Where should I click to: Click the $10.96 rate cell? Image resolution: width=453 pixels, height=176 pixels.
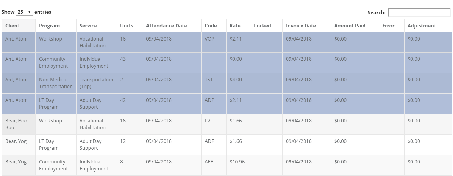(x=237, y=162)
